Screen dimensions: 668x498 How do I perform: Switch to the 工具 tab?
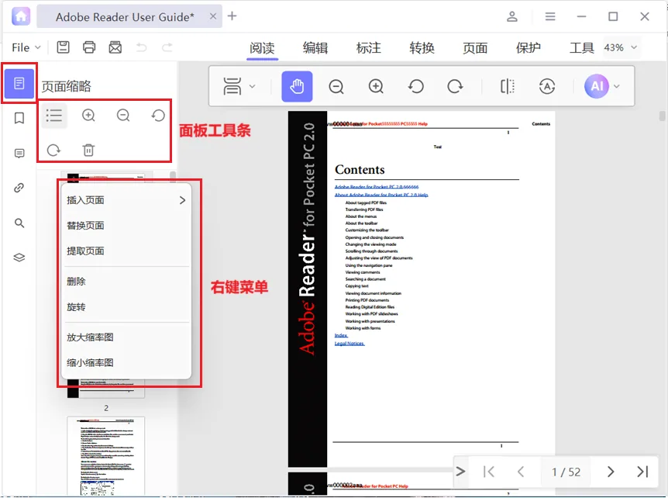pos(581,48)
